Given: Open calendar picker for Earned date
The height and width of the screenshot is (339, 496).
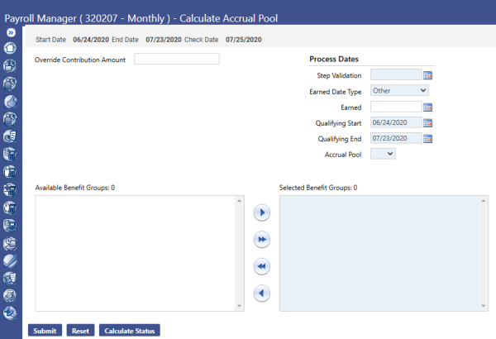Looking at the screenshot, I should tap(427, 107).
